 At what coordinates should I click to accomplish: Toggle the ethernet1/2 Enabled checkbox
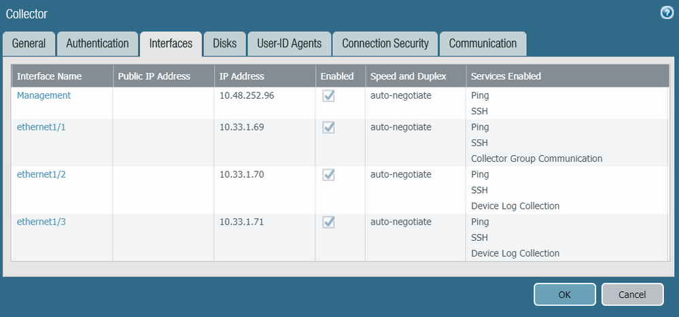pos(328,175)
